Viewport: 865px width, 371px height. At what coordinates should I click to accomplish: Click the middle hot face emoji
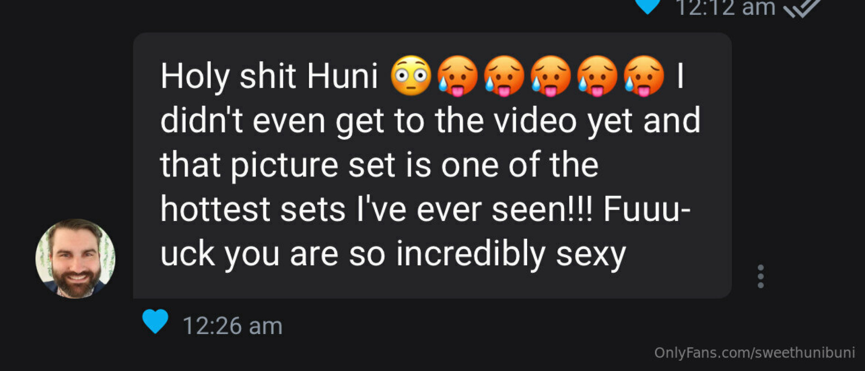[x=551, y=76]
